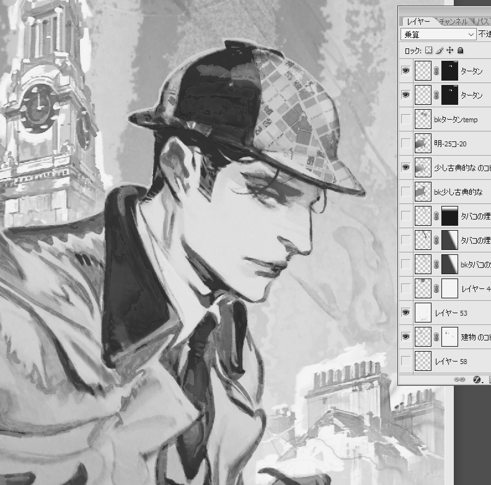Select diagonal mask of タバコの煙 layer
The width and height of the screenshot is (491, 485).
(449, 240)
